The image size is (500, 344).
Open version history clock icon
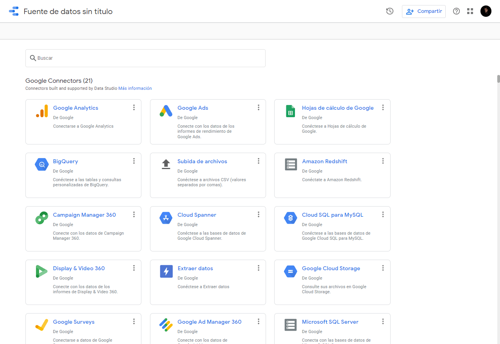(x=389, y=11)
